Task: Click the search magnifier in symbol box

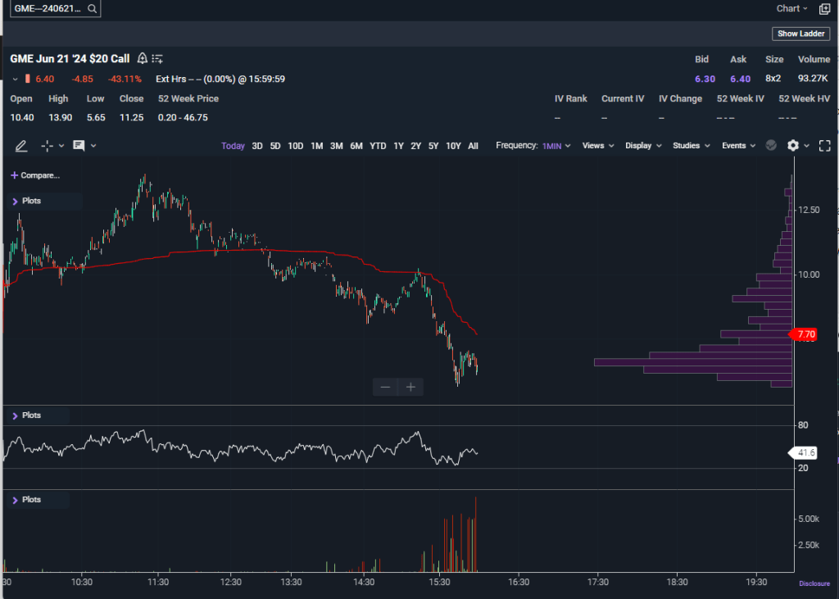Action: [92, 9]
